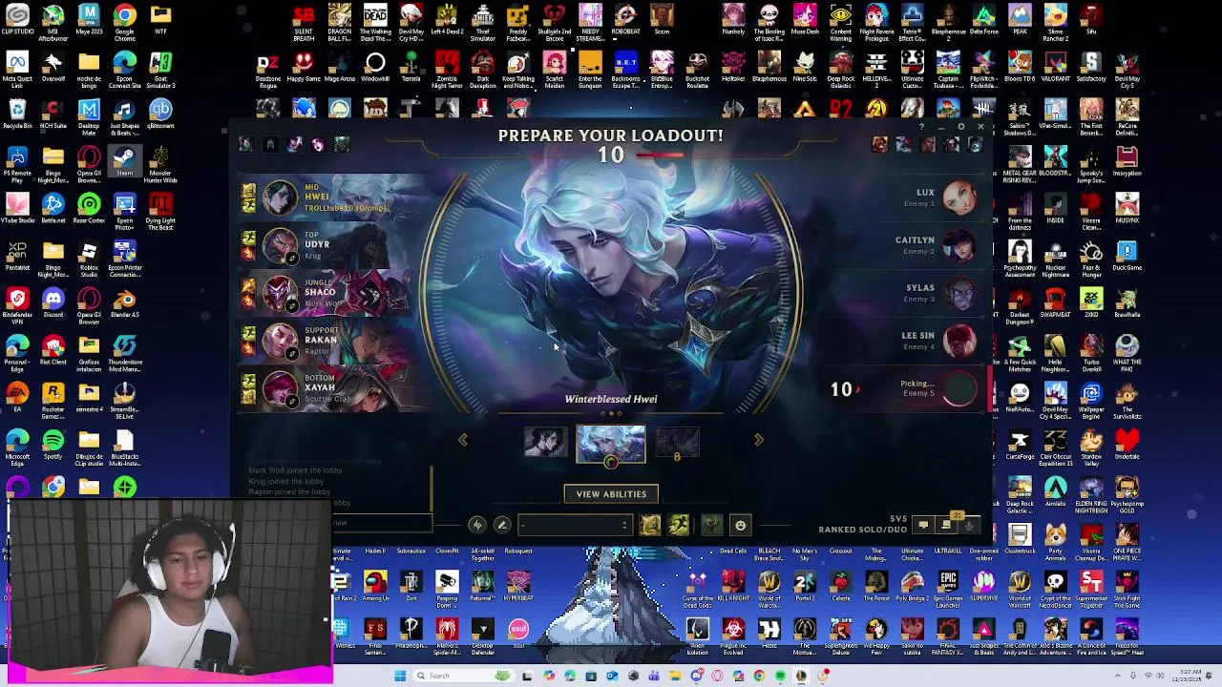Show next skins with right carousel arrow

coord(759,440)
